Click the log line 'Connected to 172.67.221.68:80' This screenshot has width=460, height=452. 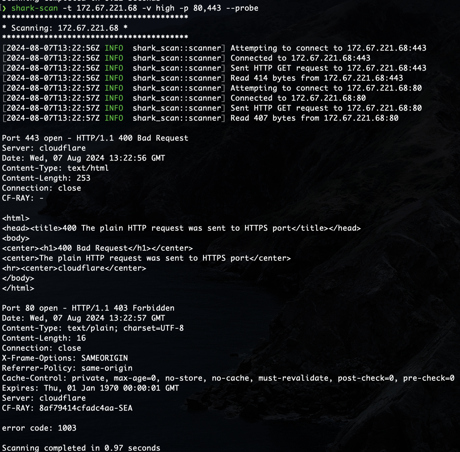(298, 98)
